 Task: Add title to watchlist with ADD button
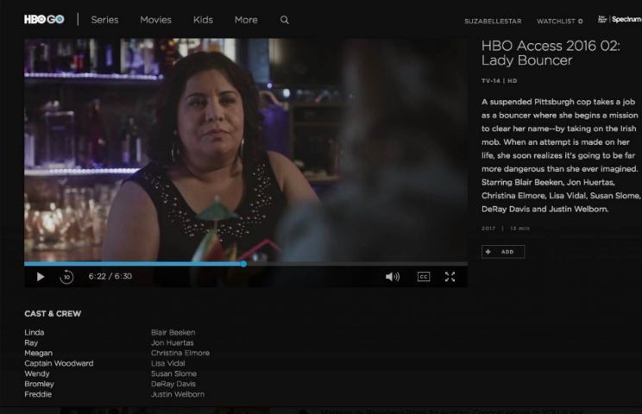[503, 252]
